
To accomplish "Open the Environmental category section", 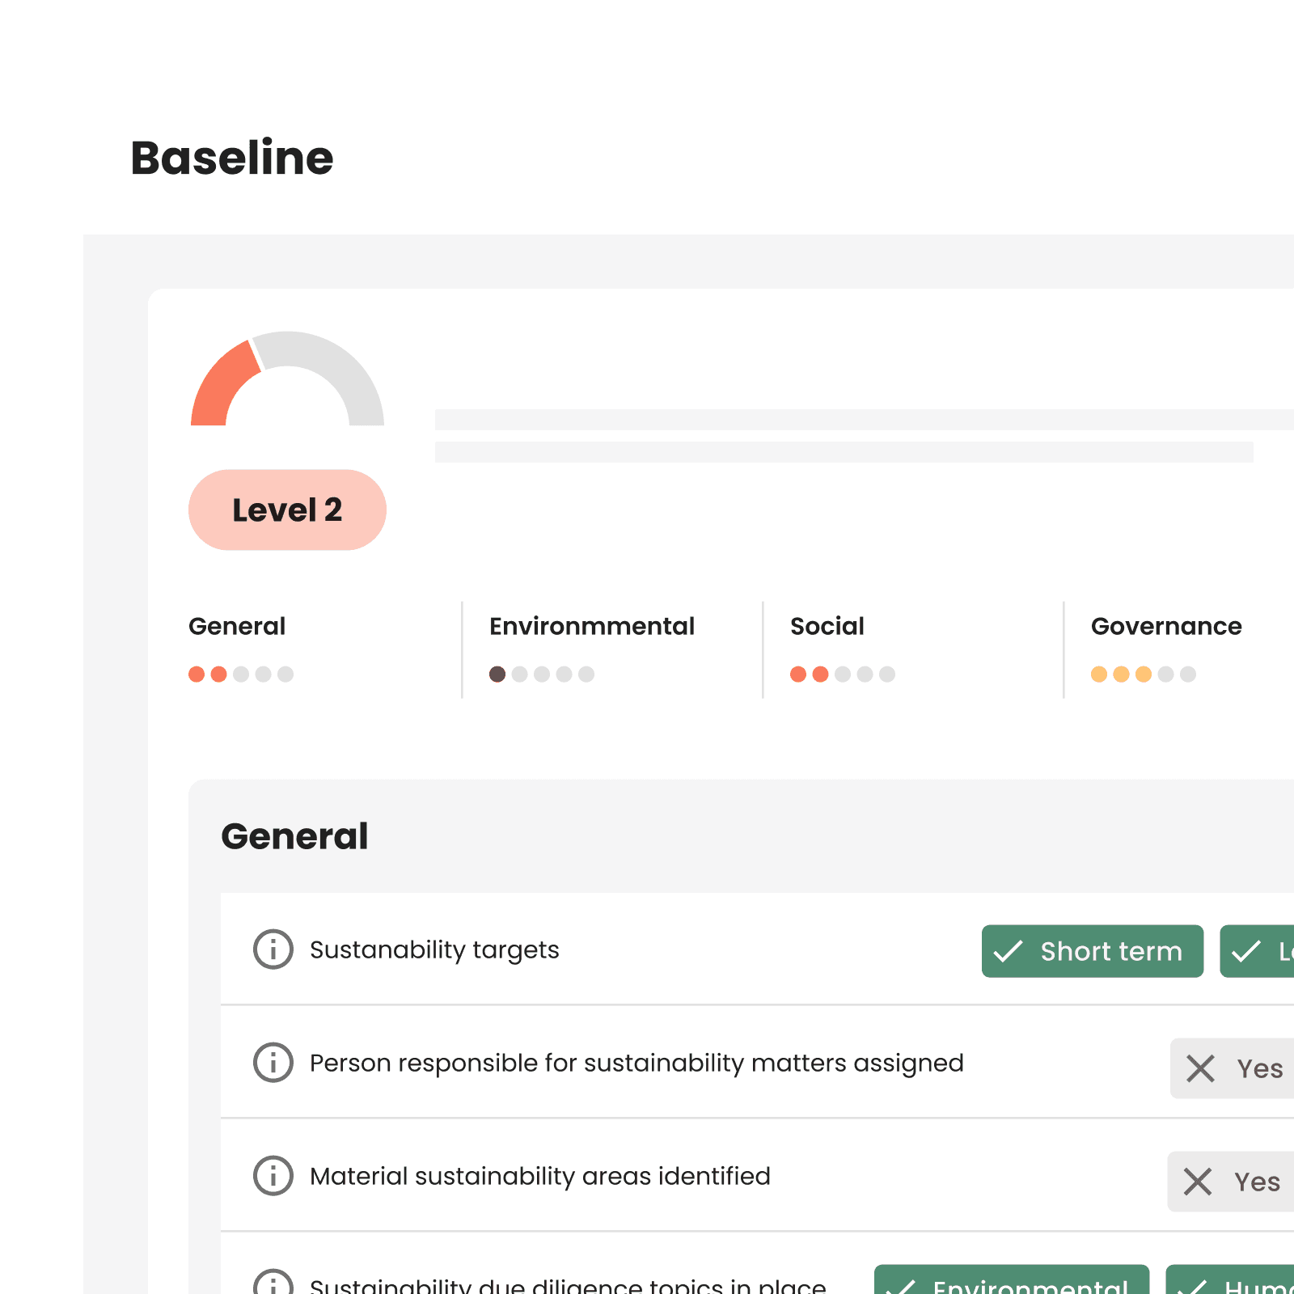I will (x=592, y=626).
